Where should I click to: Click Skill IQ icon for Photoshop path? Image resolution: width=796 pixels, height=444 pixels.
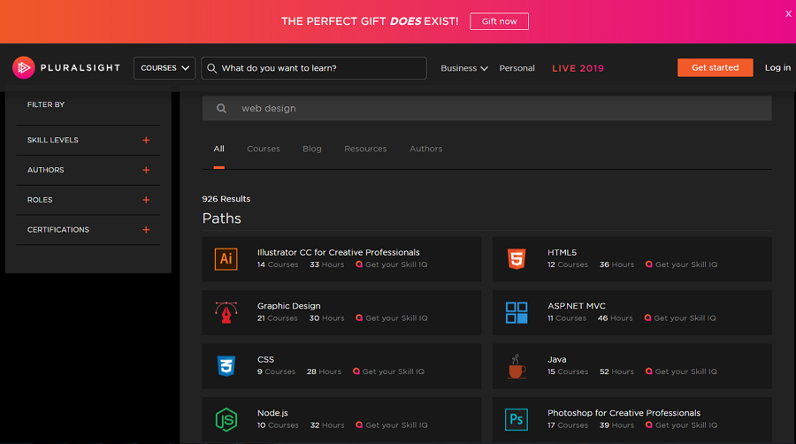pyautogui.click(x=649, y=425)
